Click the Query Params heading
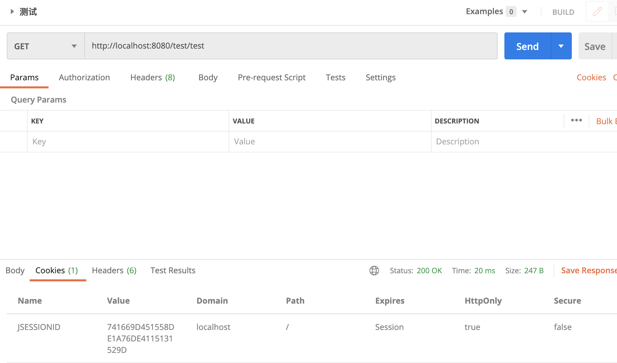The width and height of the screenshot is (617, 363). (x=38, y=100)
